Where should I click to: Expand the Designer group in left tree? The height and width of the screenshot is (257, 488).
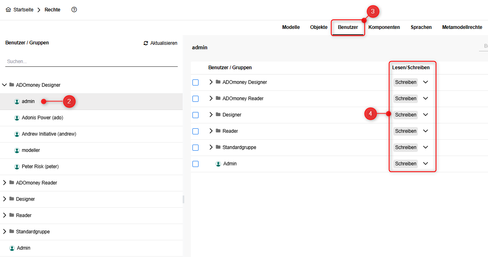pyautogui.click(x=4, y=199)
